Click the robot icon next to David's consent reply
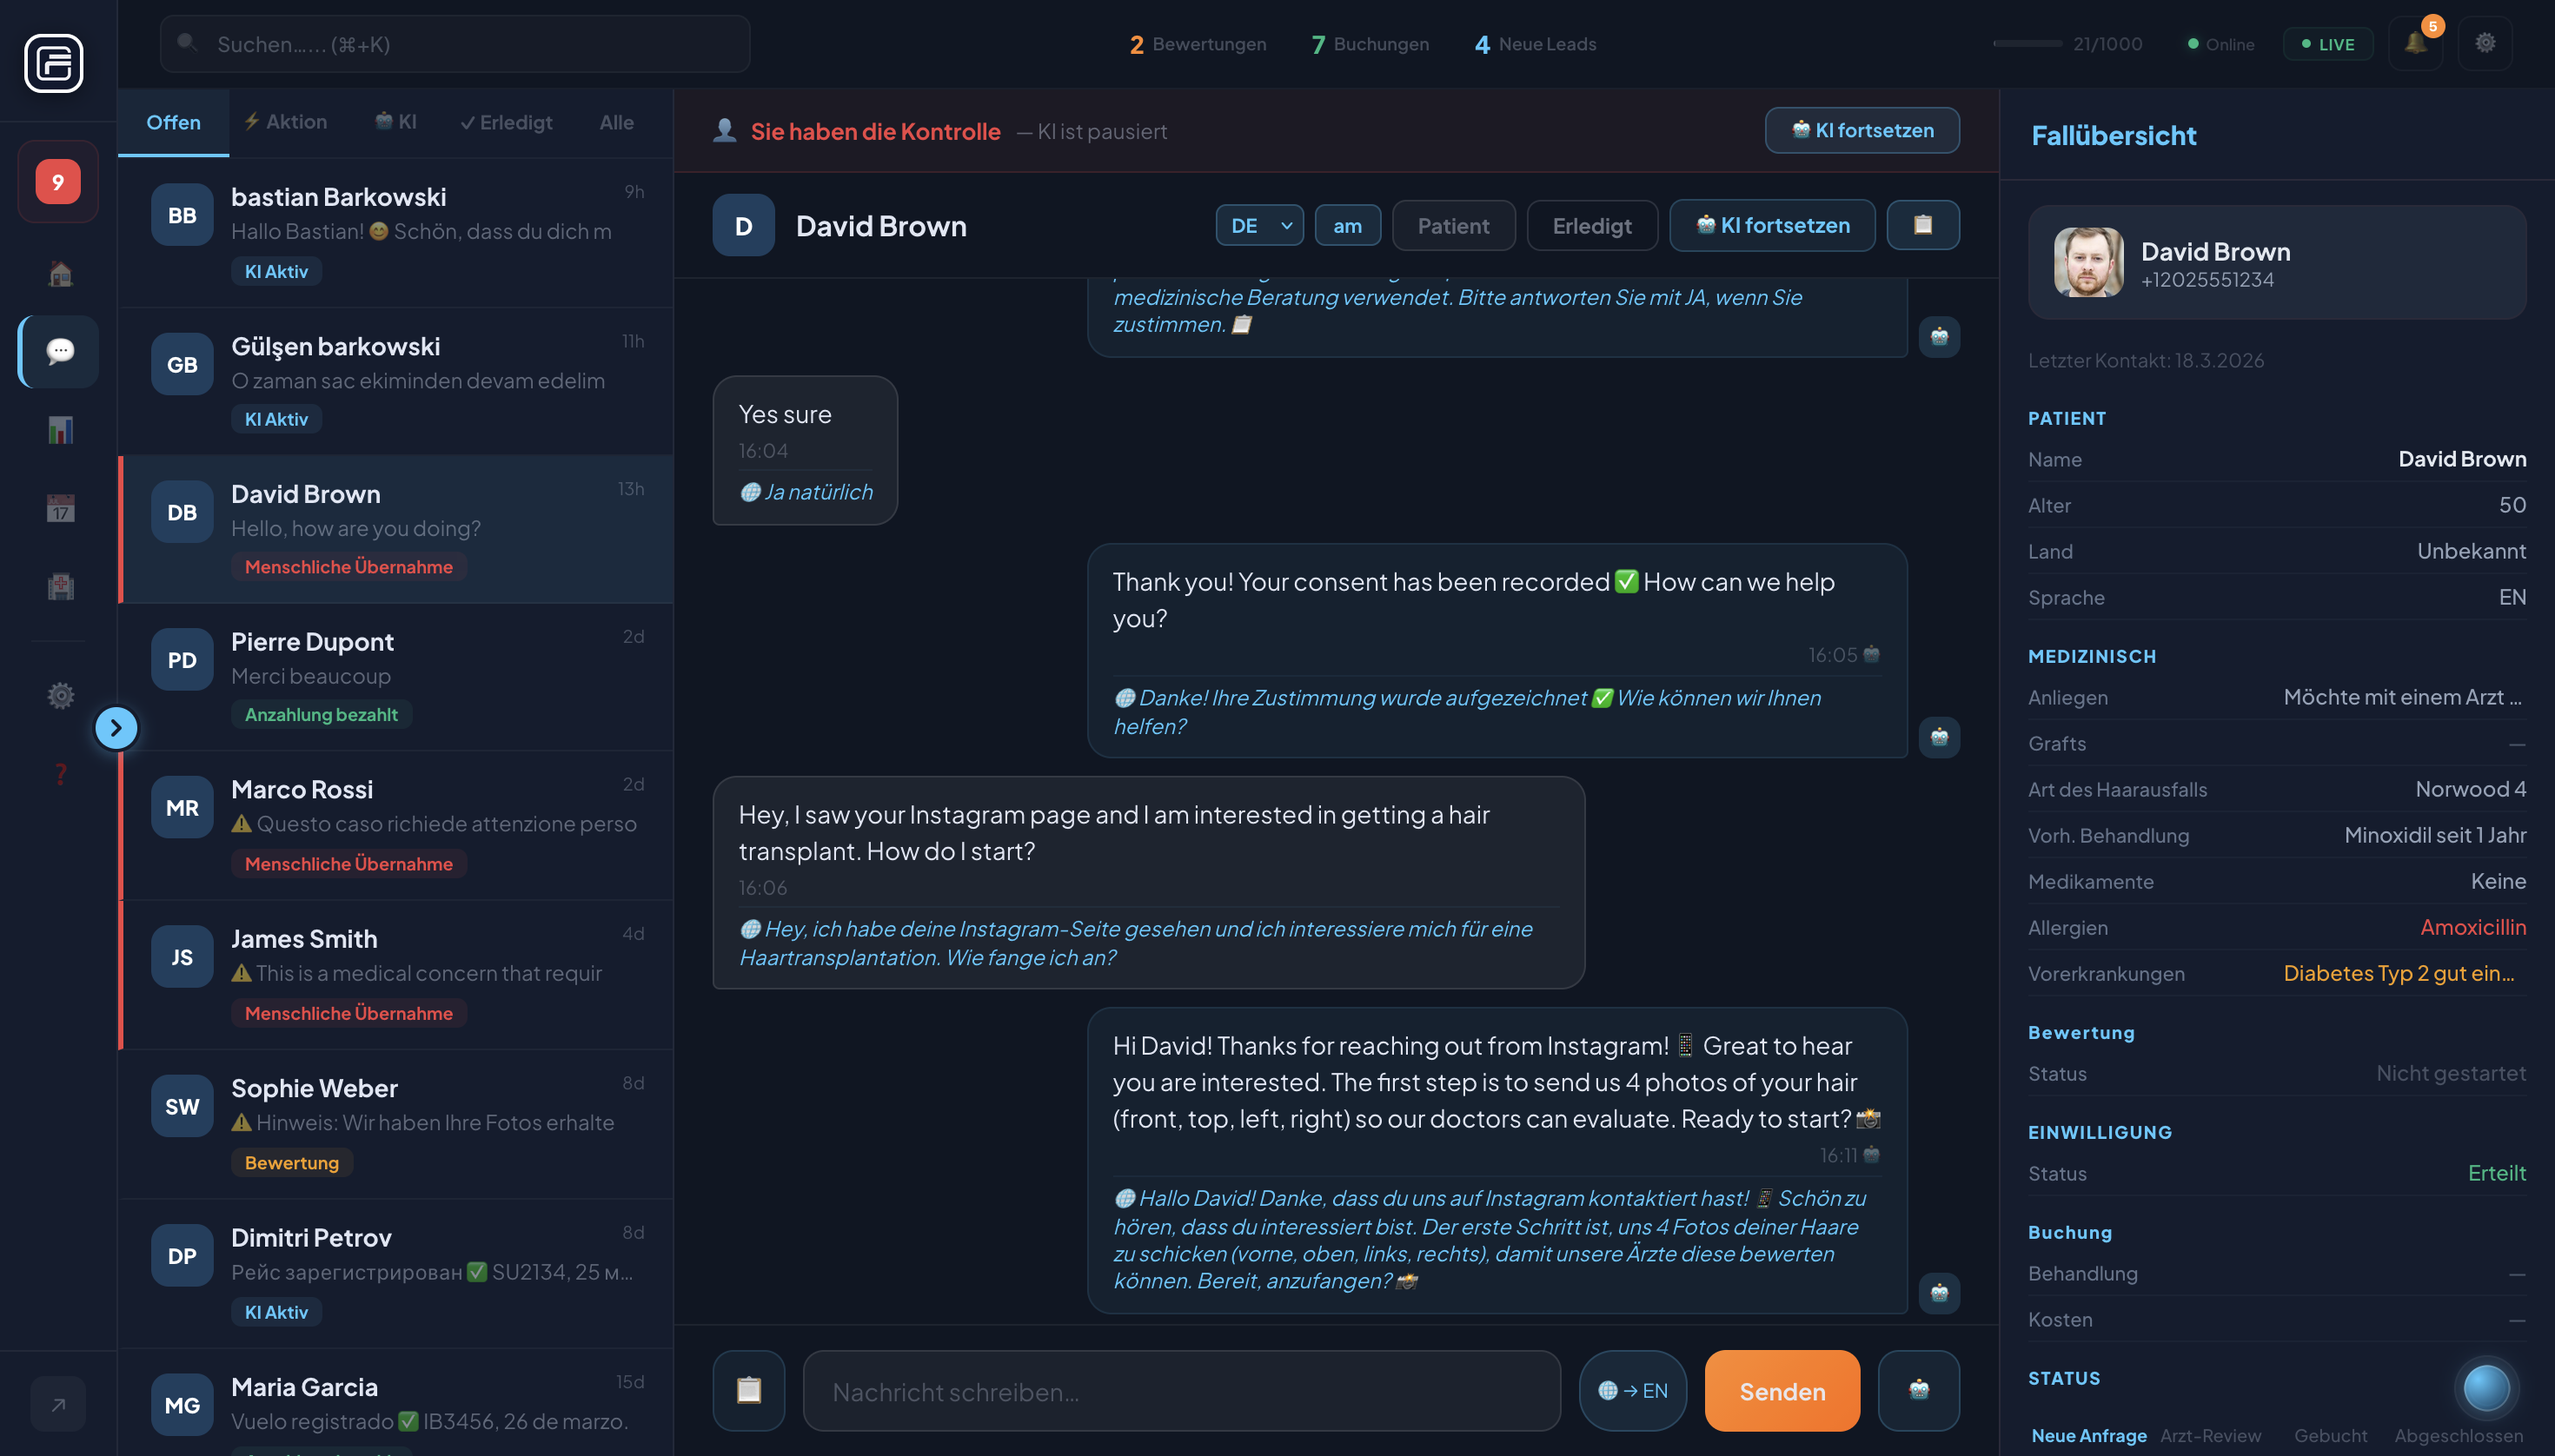This screenshot has width=2555, height=1456. click(1940, 737)
